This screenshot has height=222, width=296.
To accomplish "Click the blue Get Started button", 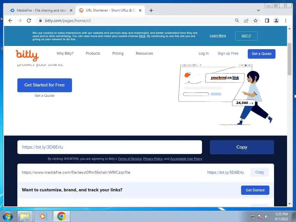I will [x=255, y=190].
